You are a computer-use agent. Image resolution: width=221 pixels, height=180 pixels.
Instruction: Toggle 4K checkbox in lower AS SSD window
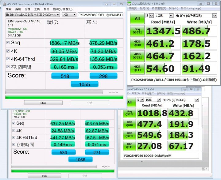coord(14,130)
